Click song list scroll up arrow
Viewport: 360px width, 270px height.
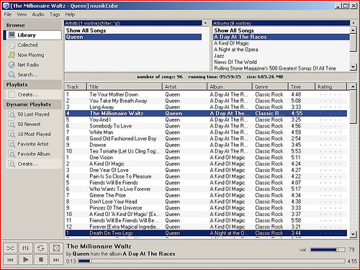pyautogui.click(x=353, y=86)
